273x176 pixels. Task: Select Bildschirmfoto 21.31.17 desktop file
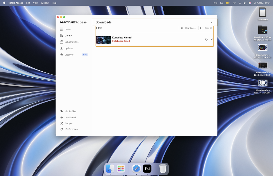[x=263, y=87]
